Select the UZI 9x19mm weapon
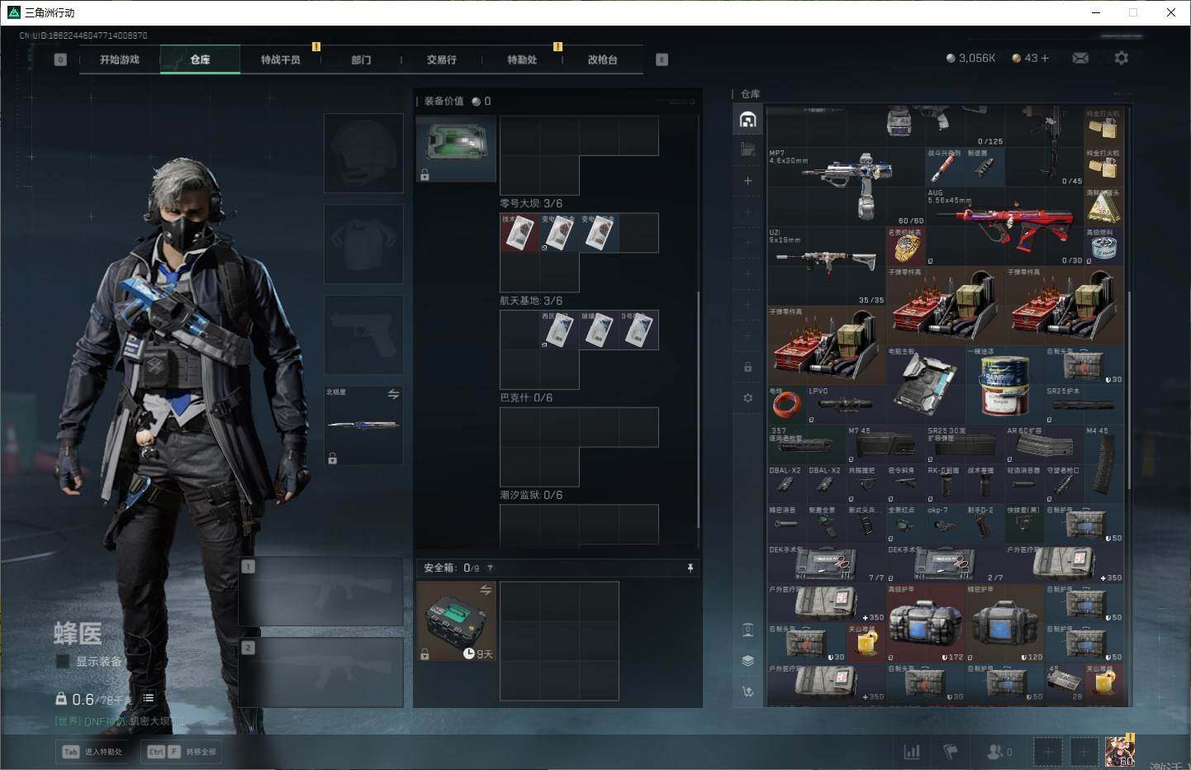Viewport: 1191px width, 770px height. [826, 266]
